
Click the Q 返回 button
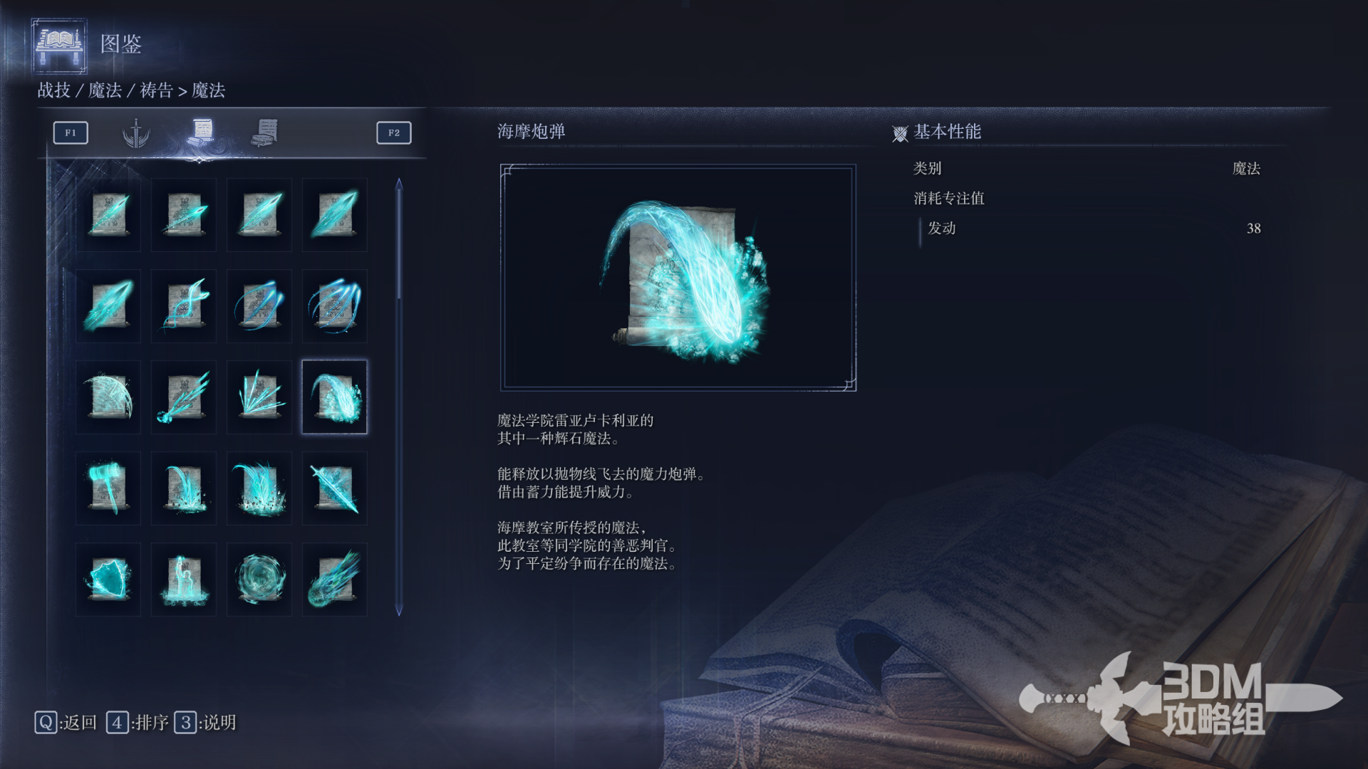pyautogui.click(x=66, y=723)
